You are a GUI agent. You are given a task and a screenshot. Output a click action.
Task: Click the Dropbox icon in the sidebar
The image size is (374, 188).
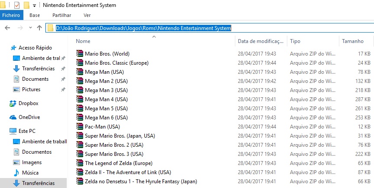coord(13,103)
